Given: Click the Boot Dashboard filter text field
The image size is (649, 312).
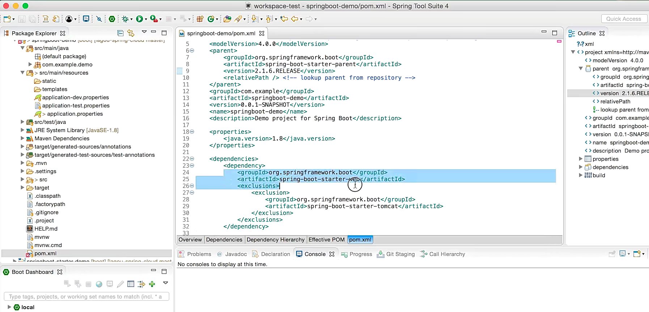Looking at the screenshot, I should pyautogui.click(x=86, y=296).
